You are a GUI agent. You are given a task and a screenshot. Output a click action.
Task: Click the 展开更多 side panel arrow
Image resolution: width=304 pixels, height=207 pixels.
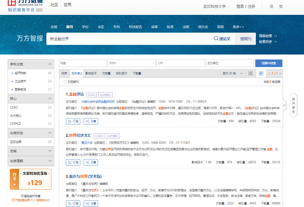(293, 105)
